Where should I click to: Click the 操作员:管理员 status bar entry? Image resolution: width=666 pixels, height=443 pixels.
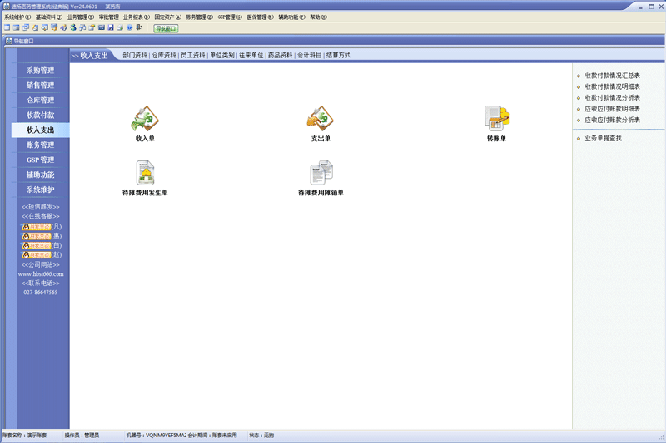82,436
